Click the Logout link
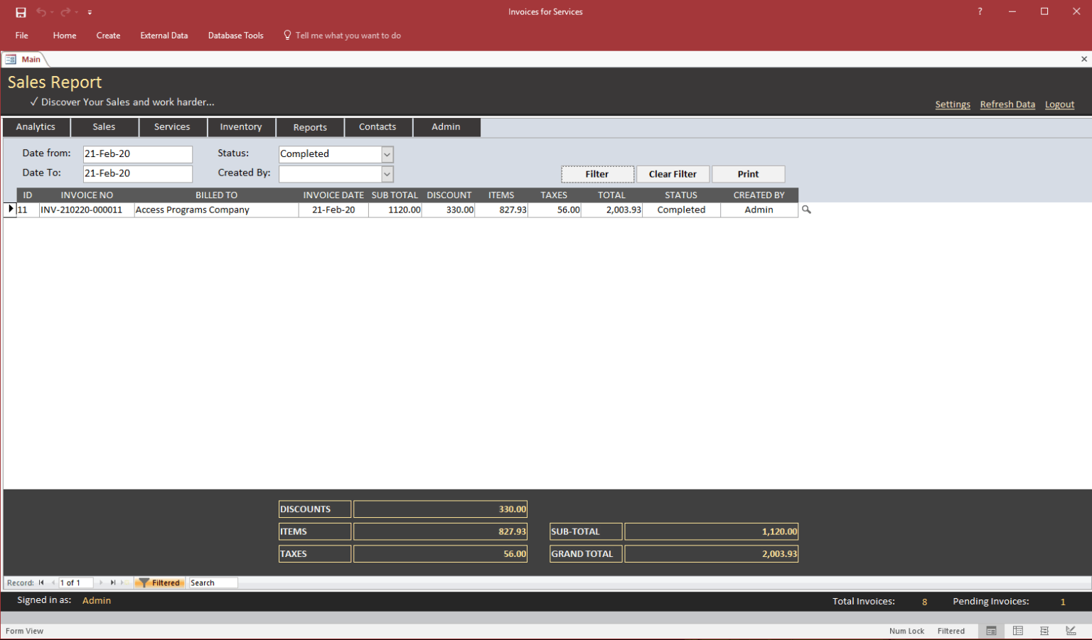The height and width of the screenshot is (640, 1092). [1059, 104]
